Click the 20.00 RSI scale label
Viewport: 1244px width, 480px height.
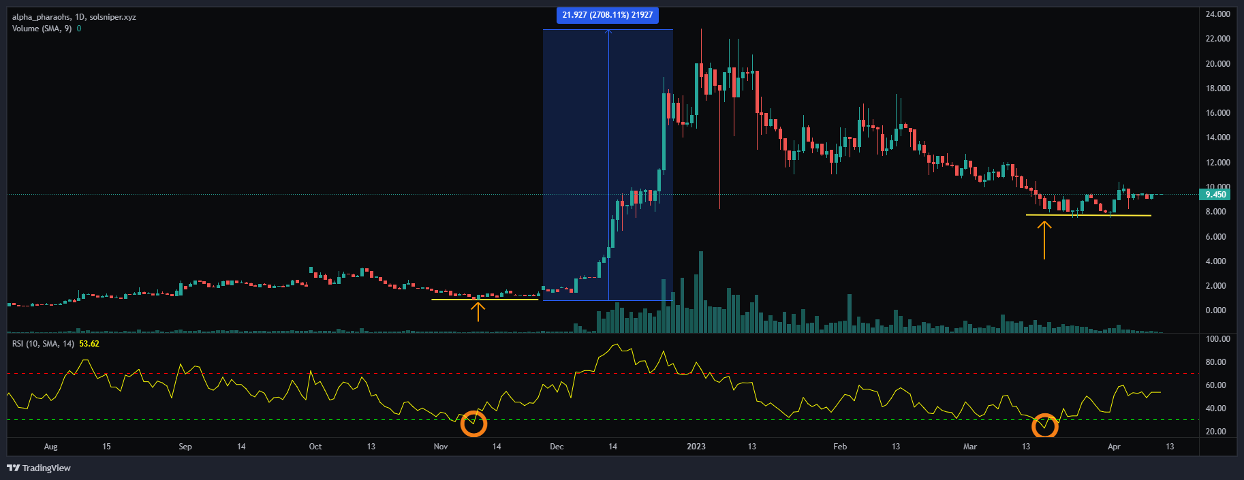1215,432
